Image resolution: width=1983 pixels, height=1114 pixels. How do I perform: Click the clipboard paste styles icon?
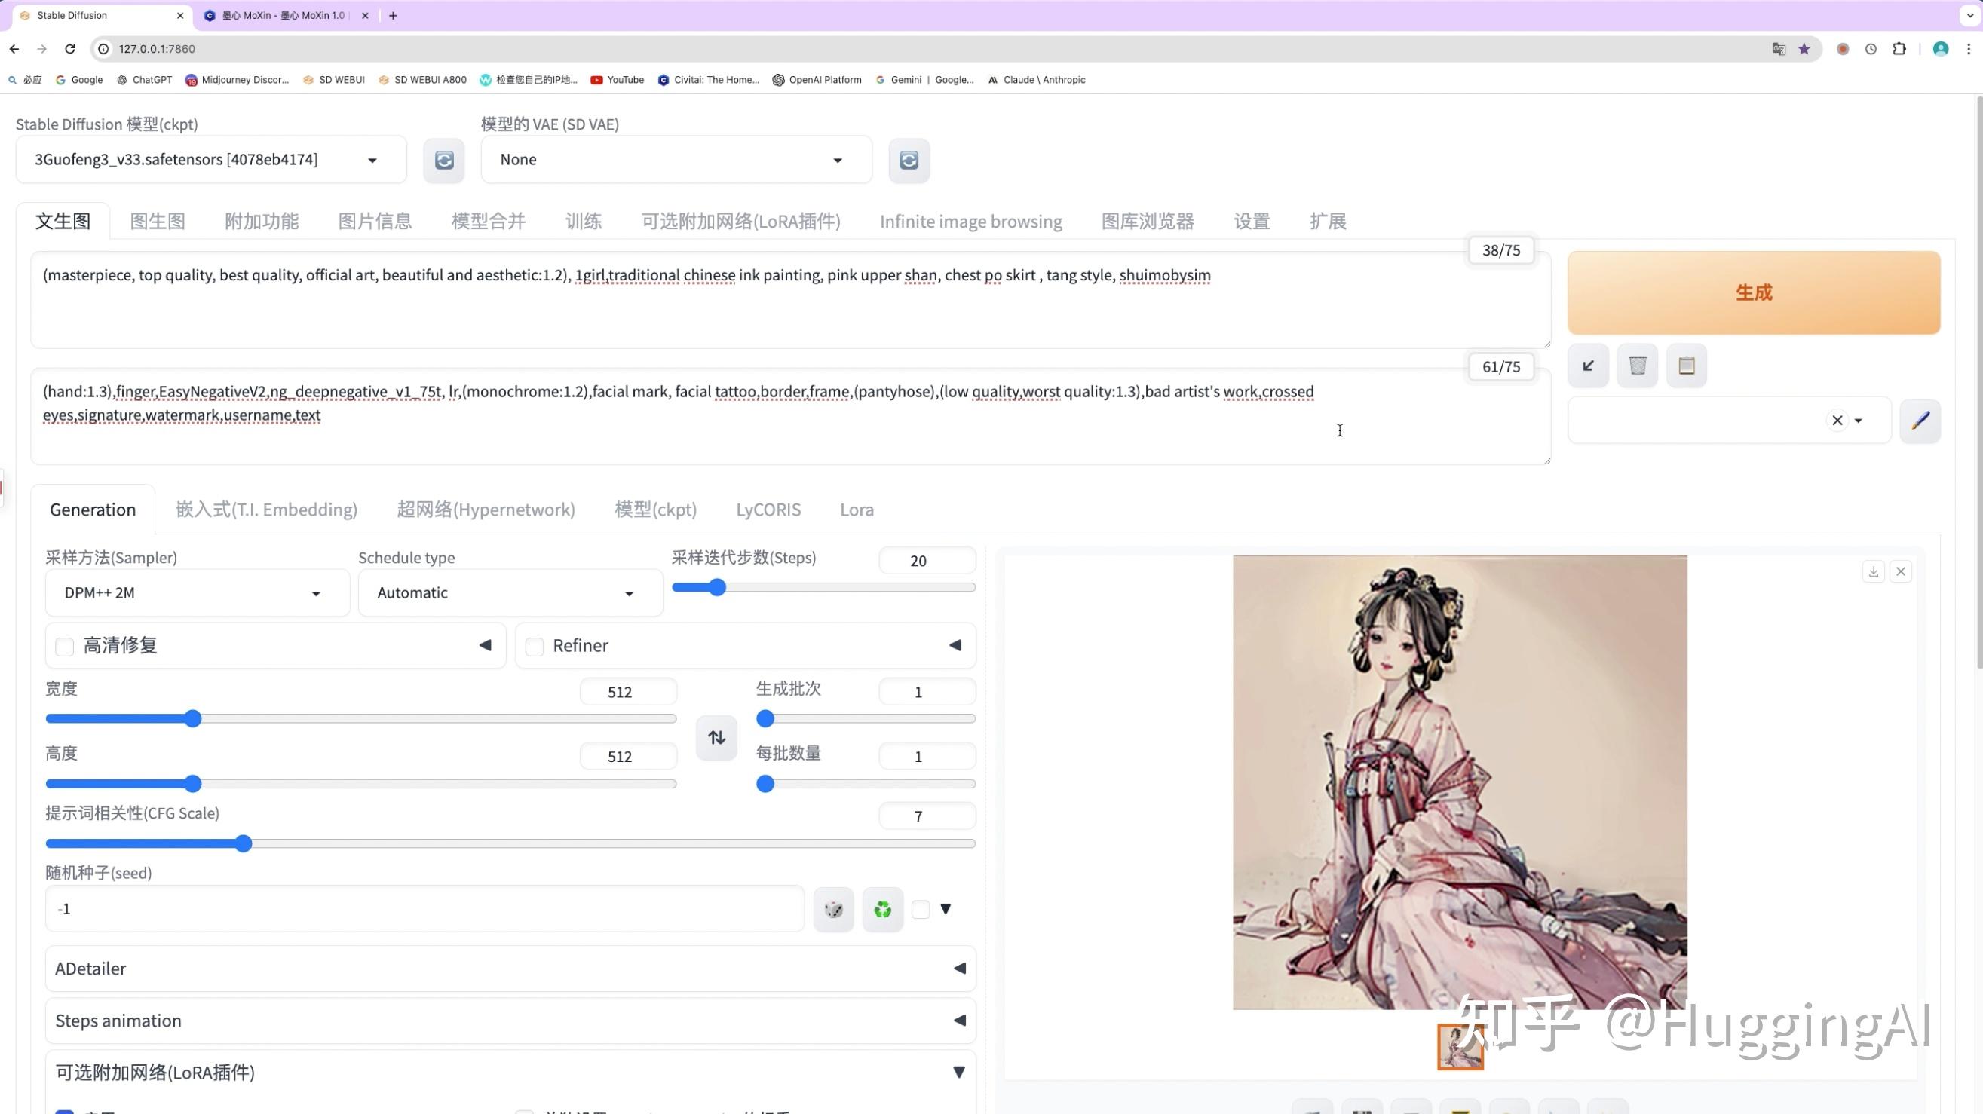tap(1686, 366)
